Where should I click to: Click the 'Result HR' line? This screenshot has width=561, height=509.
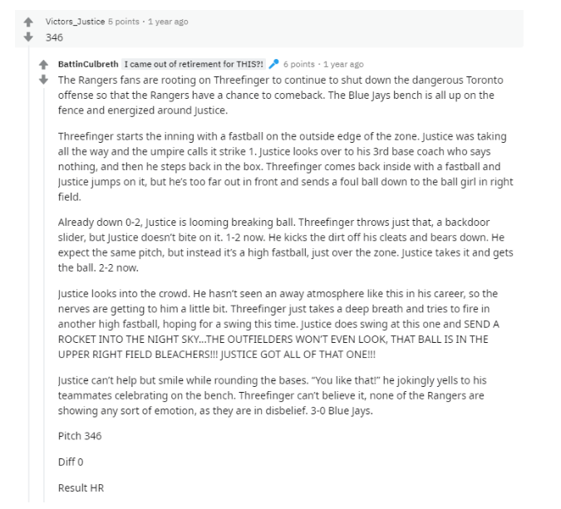click(81, 488)
